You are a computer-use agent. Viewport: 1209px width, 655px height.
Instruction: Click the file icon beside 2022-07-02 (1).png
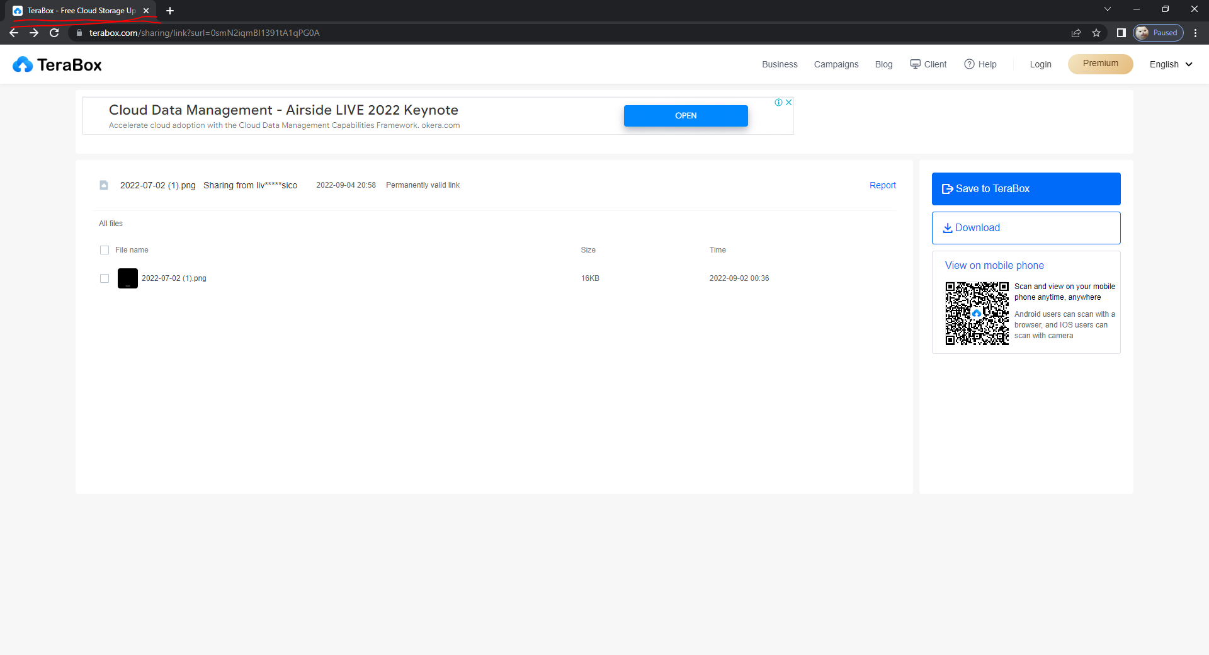(x=104, y=185)
